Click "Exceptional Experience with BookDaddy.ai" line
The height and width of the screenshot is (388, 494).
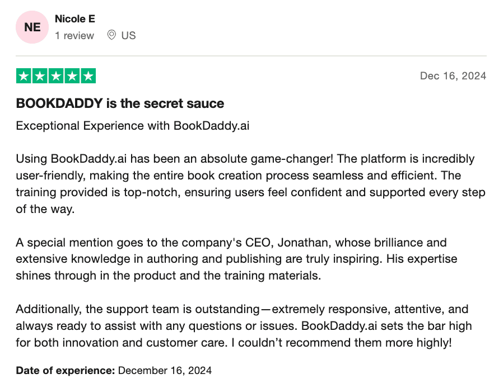tap(133, 125)
